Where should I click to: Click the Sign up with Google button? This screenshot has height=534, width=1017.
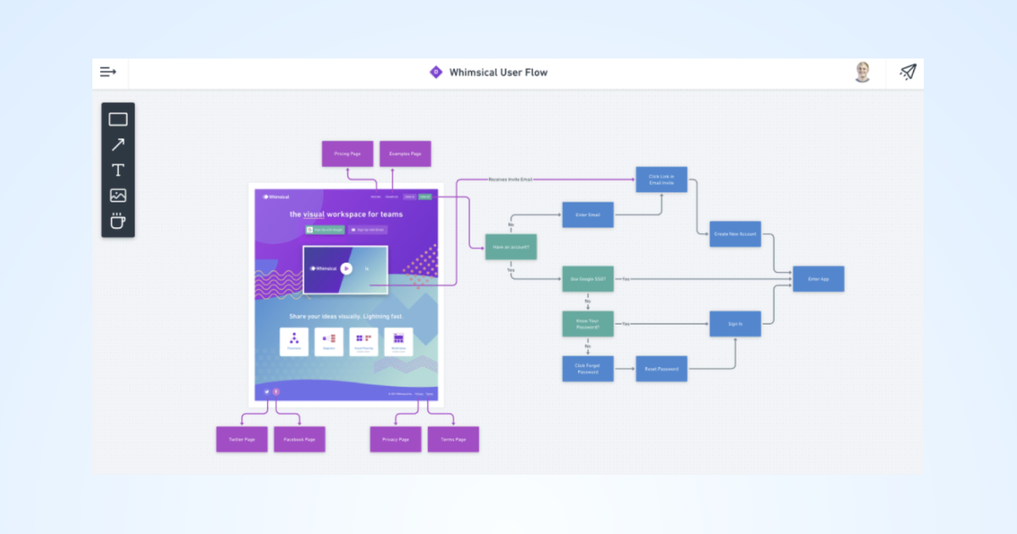coord(325,230)
